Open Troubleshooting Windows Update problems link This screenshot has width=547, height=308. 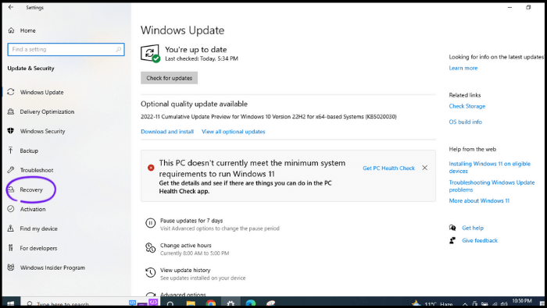pos(492,186)
